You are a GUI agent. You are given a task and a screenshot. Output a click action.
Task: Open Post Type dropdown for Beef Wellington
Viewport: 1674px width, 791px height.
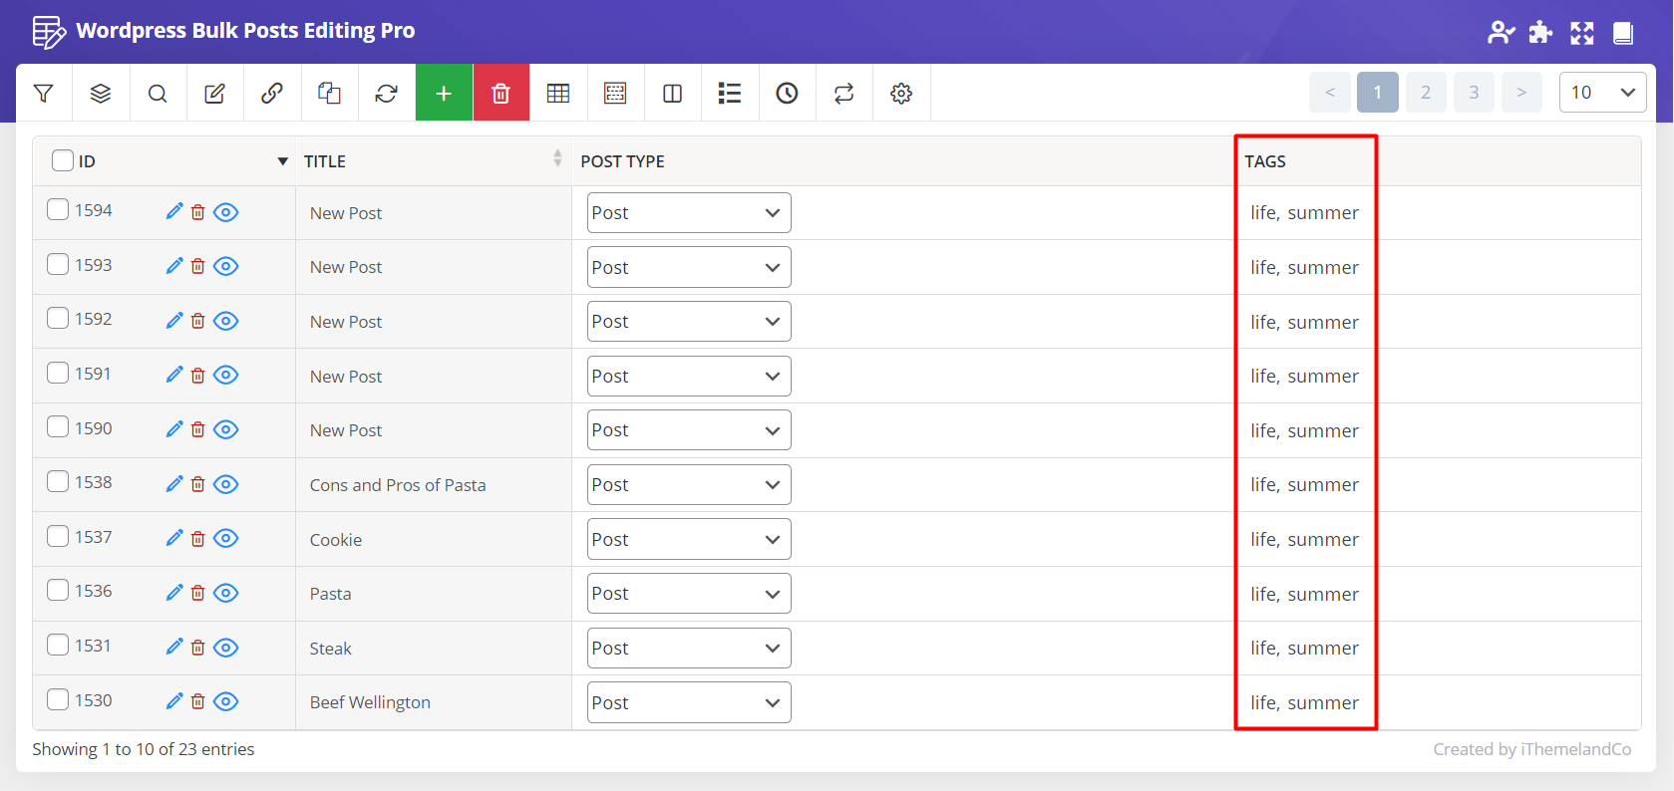[x=688, y=702]
